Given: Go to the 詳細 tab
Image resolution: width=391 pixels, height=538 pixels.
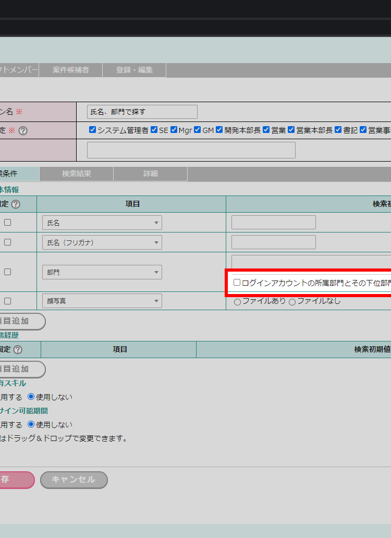Looking at the screenshot, I should tap(151, 174).
